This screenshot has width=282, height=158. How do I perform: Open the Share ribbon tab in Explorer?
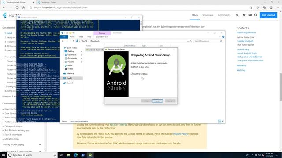(x=81, y=37)
